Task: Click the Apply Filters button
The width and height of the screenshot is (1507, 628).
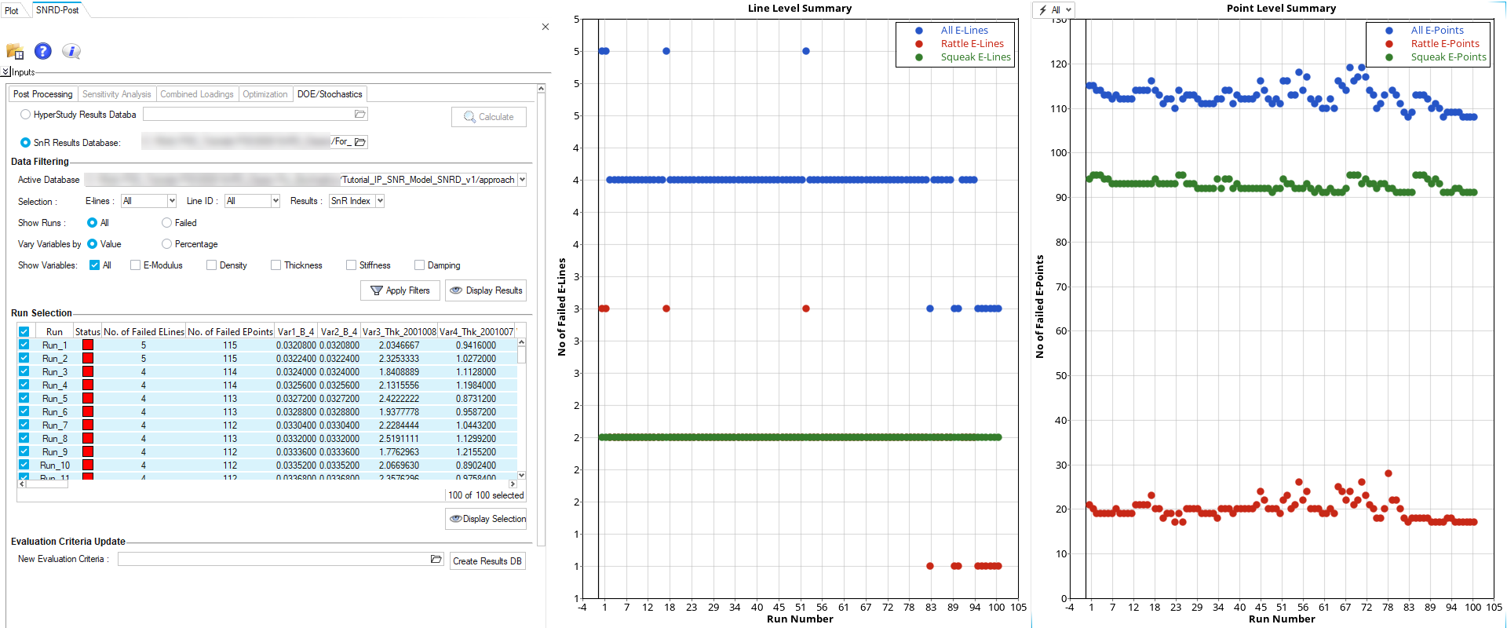Action: click(x=400, y=290)
